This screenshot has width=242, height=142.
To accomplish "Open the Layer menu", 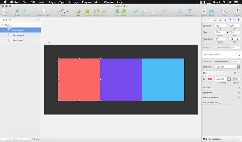I will click(x=52, y=2).
